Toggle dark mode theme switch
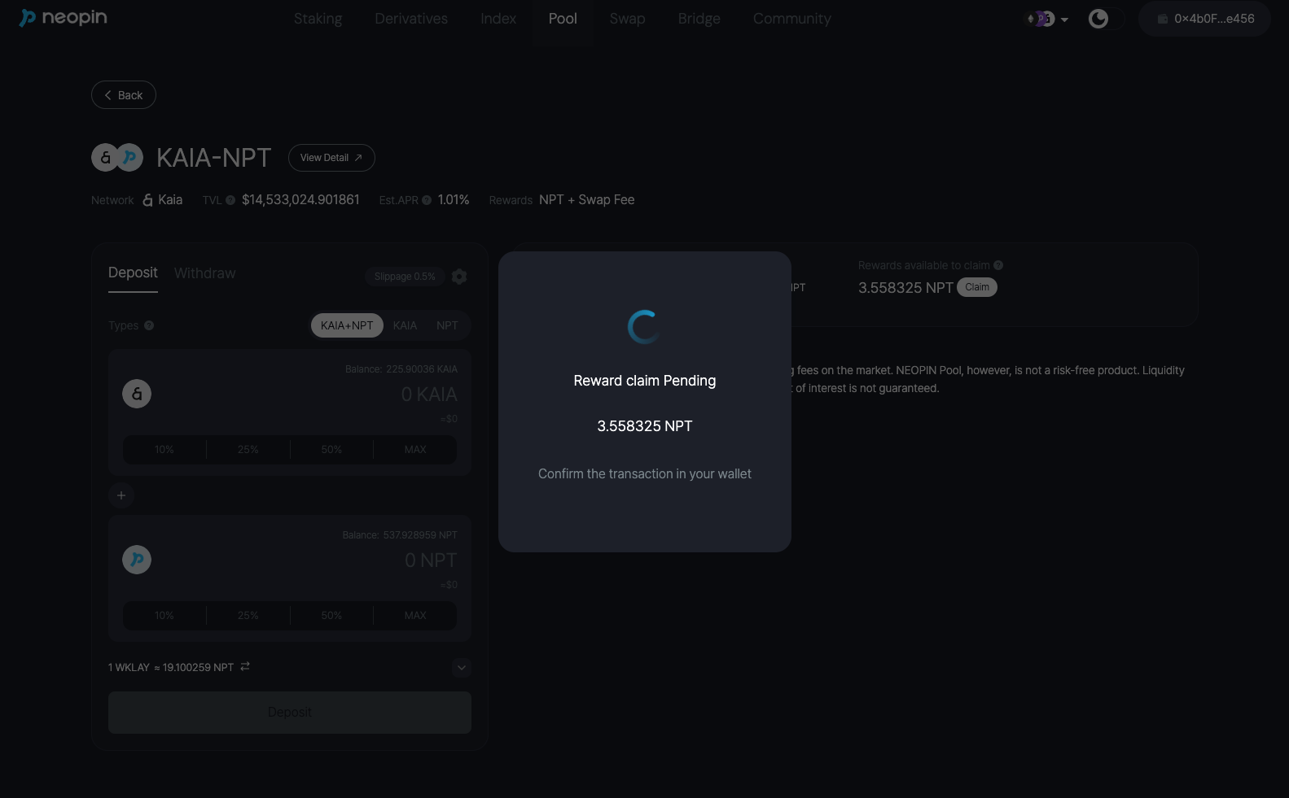 pyautogui.click(x=1105, y=19)
